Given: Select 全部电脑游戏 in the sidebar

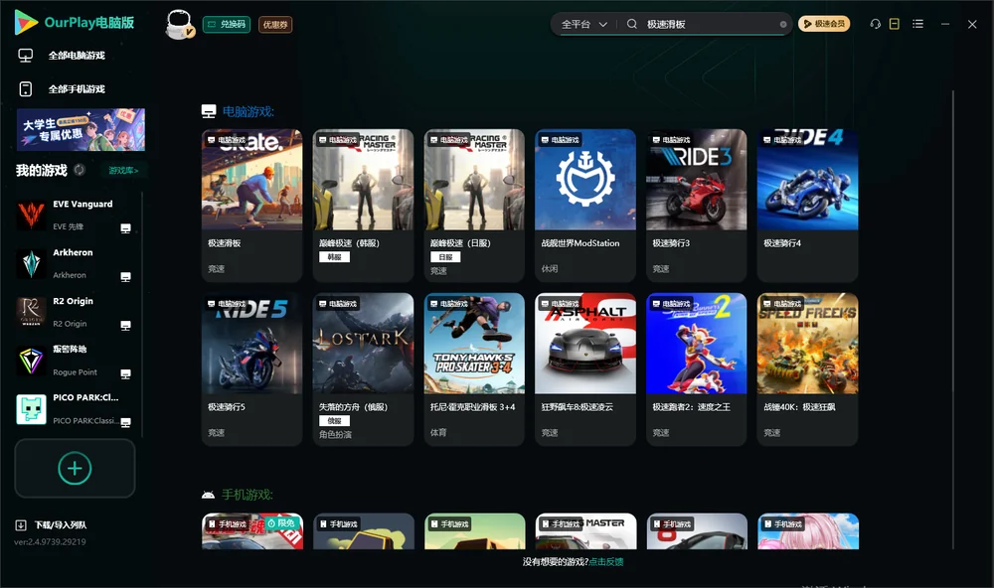Looking at the screenshot, I should click(x=77, y=56).
